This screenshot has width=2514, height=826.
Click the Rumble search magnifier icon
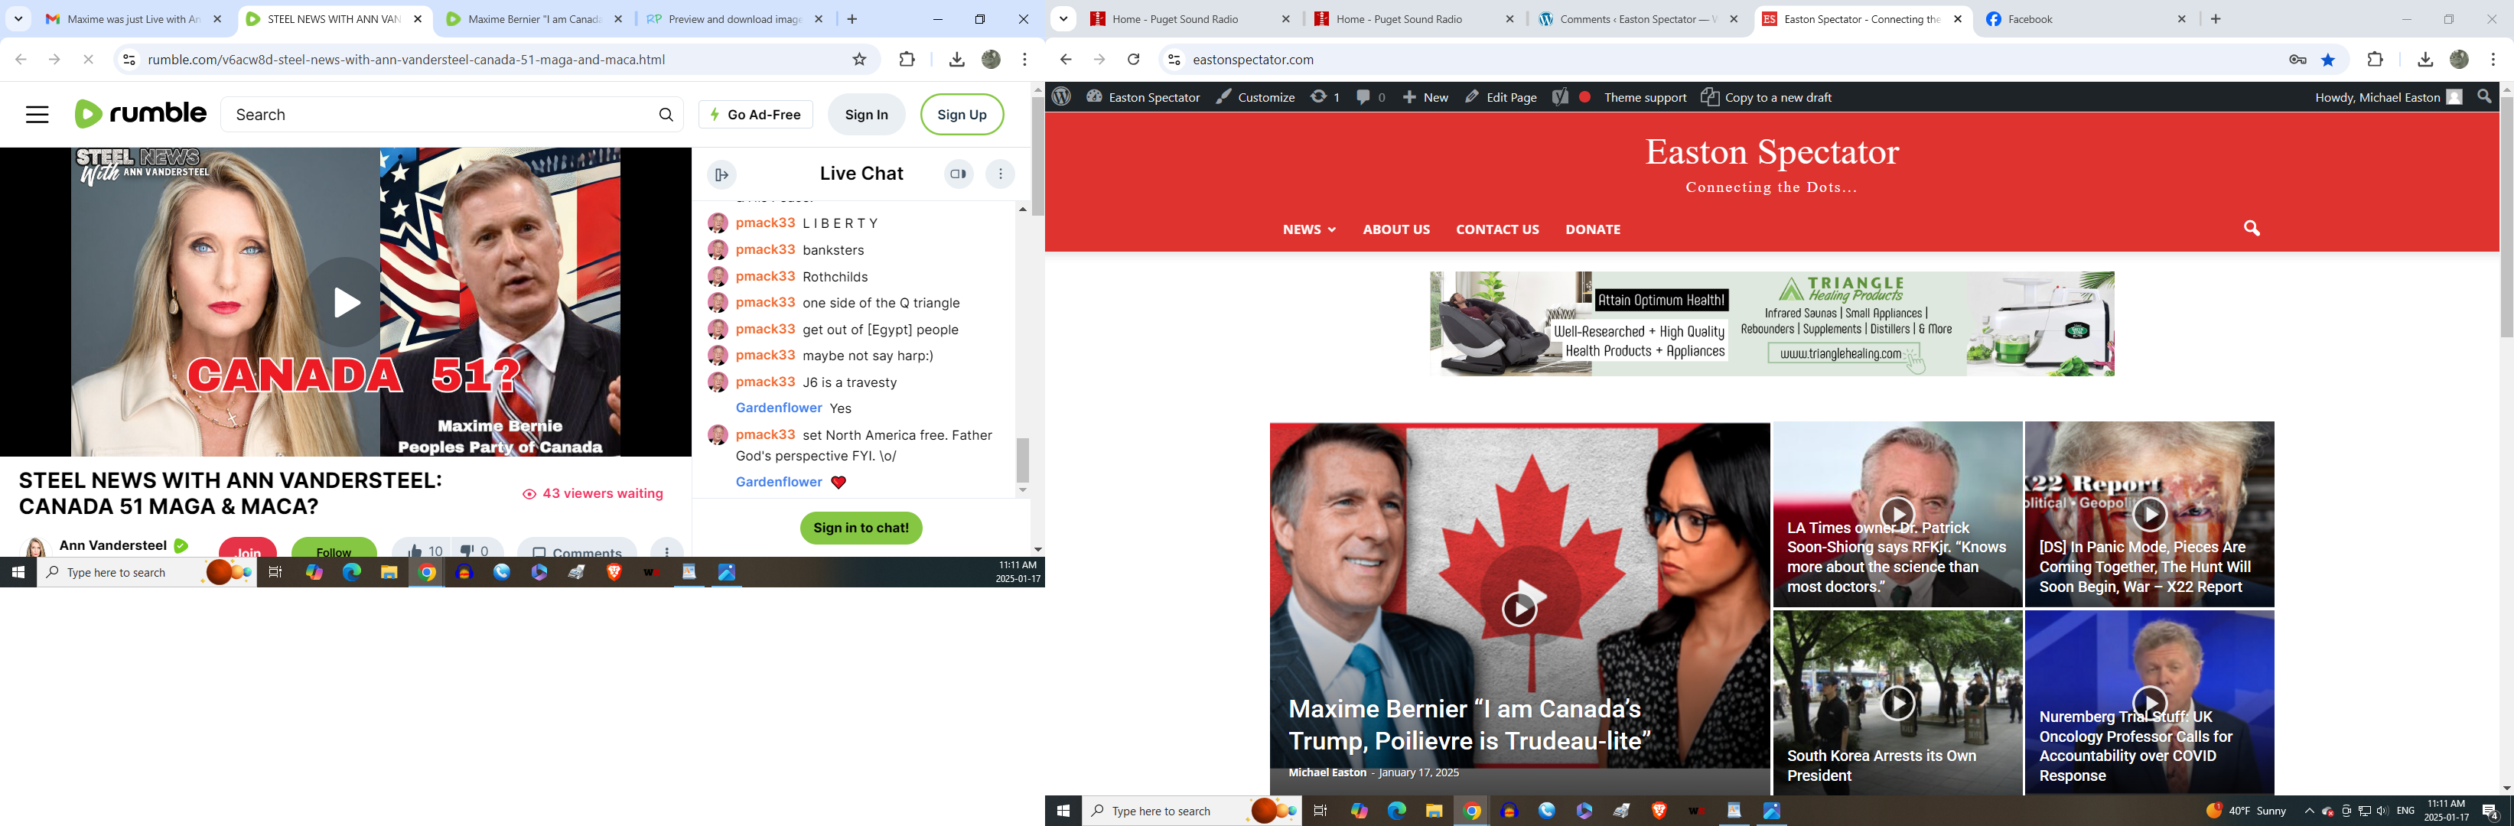666,115
